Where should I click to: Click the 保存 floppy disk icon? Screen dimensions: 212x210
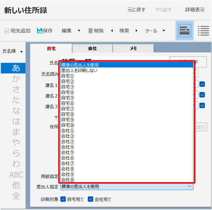39,31
